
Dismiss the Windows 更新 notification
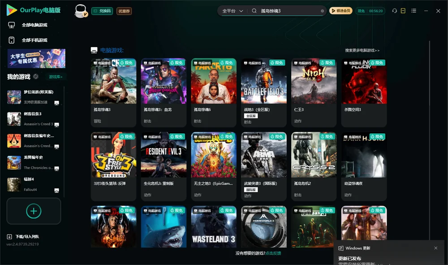click(436, 248)
